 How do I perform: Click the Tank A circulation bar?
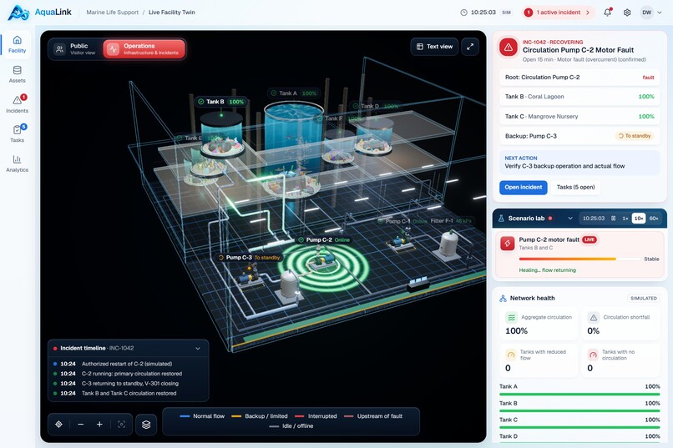click(579, 394)
